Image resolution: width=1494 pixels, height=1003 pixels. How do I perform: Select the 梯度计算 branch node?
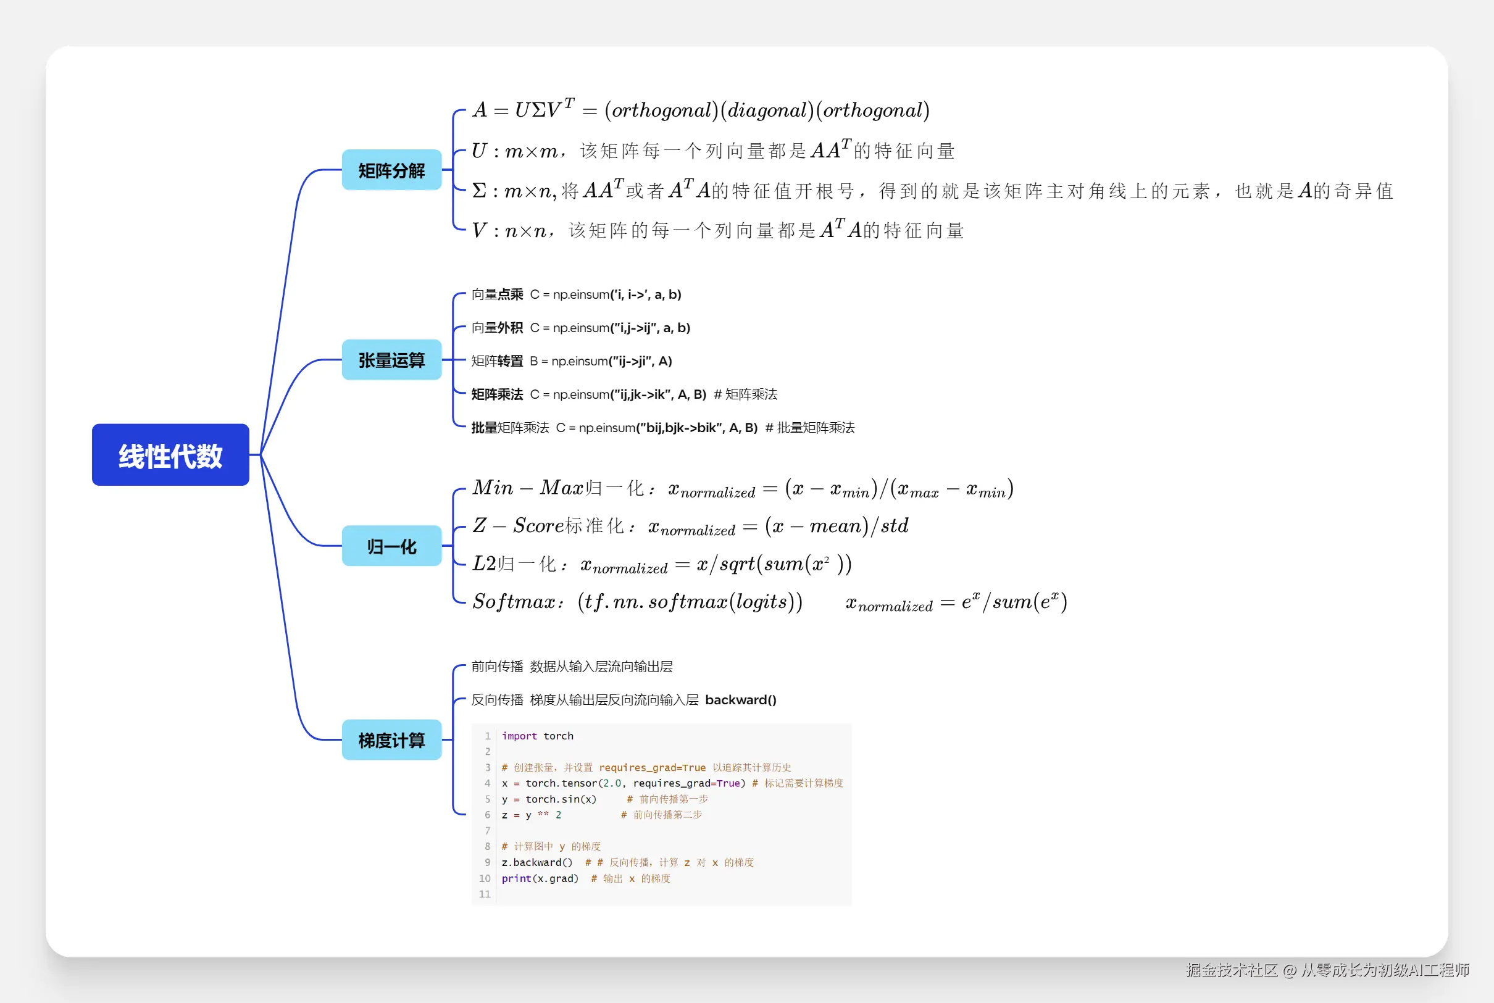point(391,740)
